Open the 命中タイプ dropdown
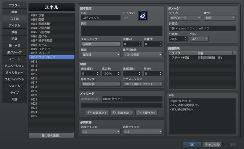The image size is (244, 149). [101, 84]
